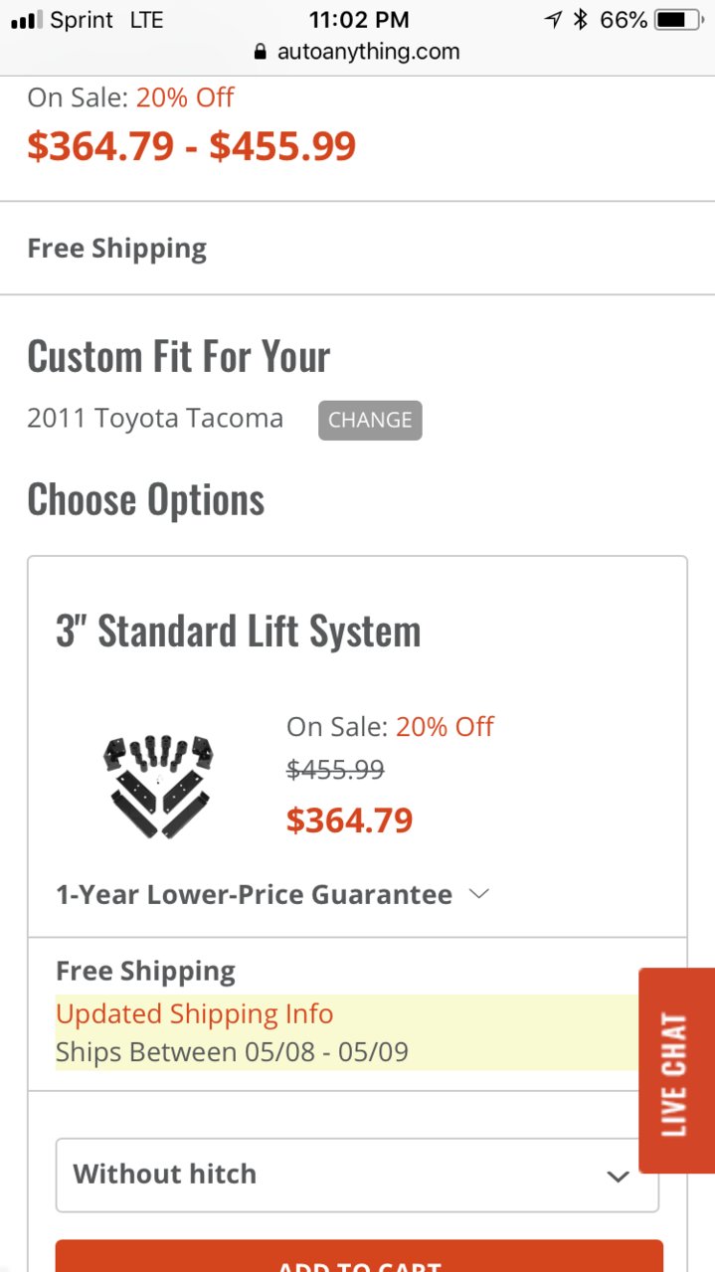The image size is (715, 1272).
Task: Click the Add to Cart button
Action: (359, 1256)
